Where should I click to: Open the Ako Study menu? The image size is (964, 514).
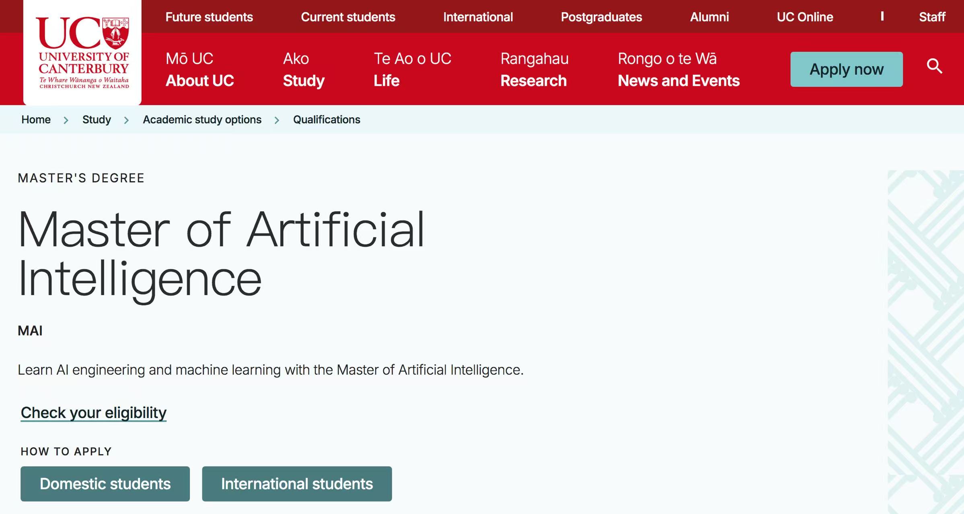pyautogui.click(x=304, y=69)
